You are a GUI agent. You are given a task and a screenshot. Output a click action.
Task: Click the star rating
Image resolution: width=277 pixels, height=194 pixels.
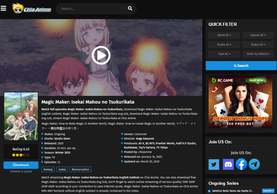click(21, 155)
